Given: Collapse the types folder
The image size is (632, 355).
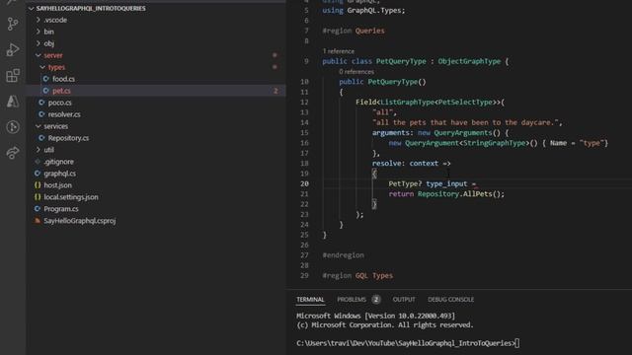Looking at the screenshot, I should click(x=56, y=67).
